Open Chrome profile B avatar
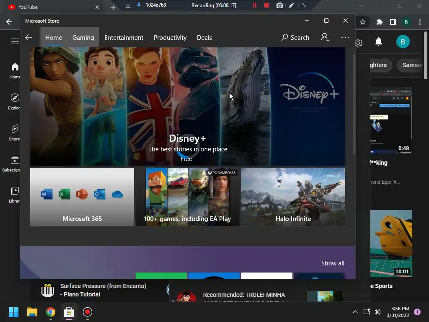 406,22
